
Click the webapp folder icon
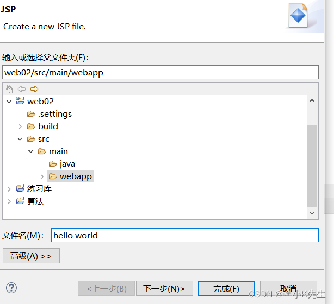pos(53,176)
